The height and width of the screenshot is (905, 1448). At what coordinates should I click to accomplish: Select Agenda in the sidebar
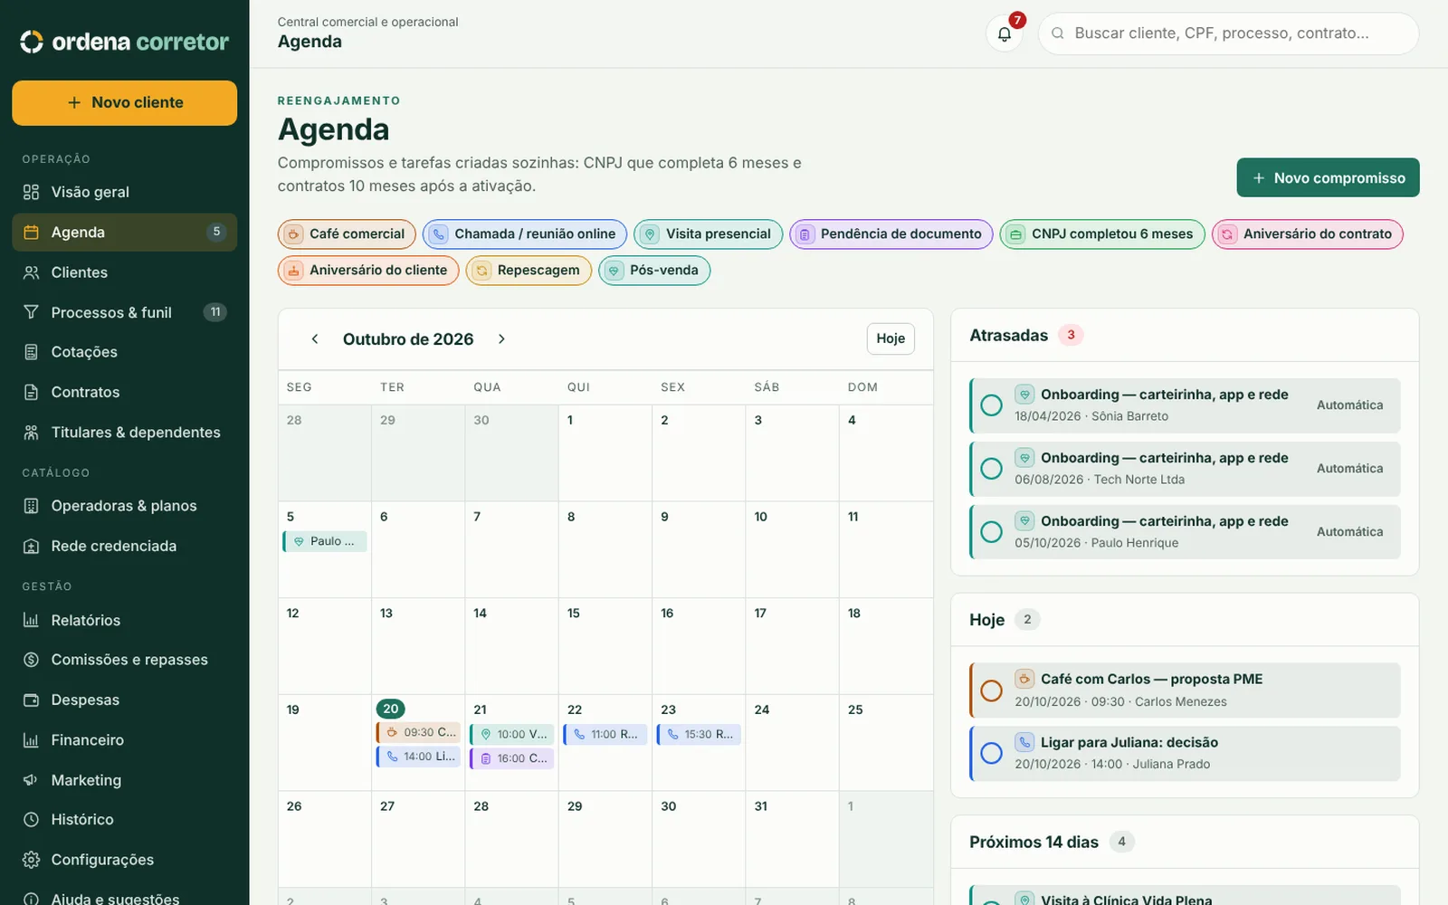coord(125,233)
